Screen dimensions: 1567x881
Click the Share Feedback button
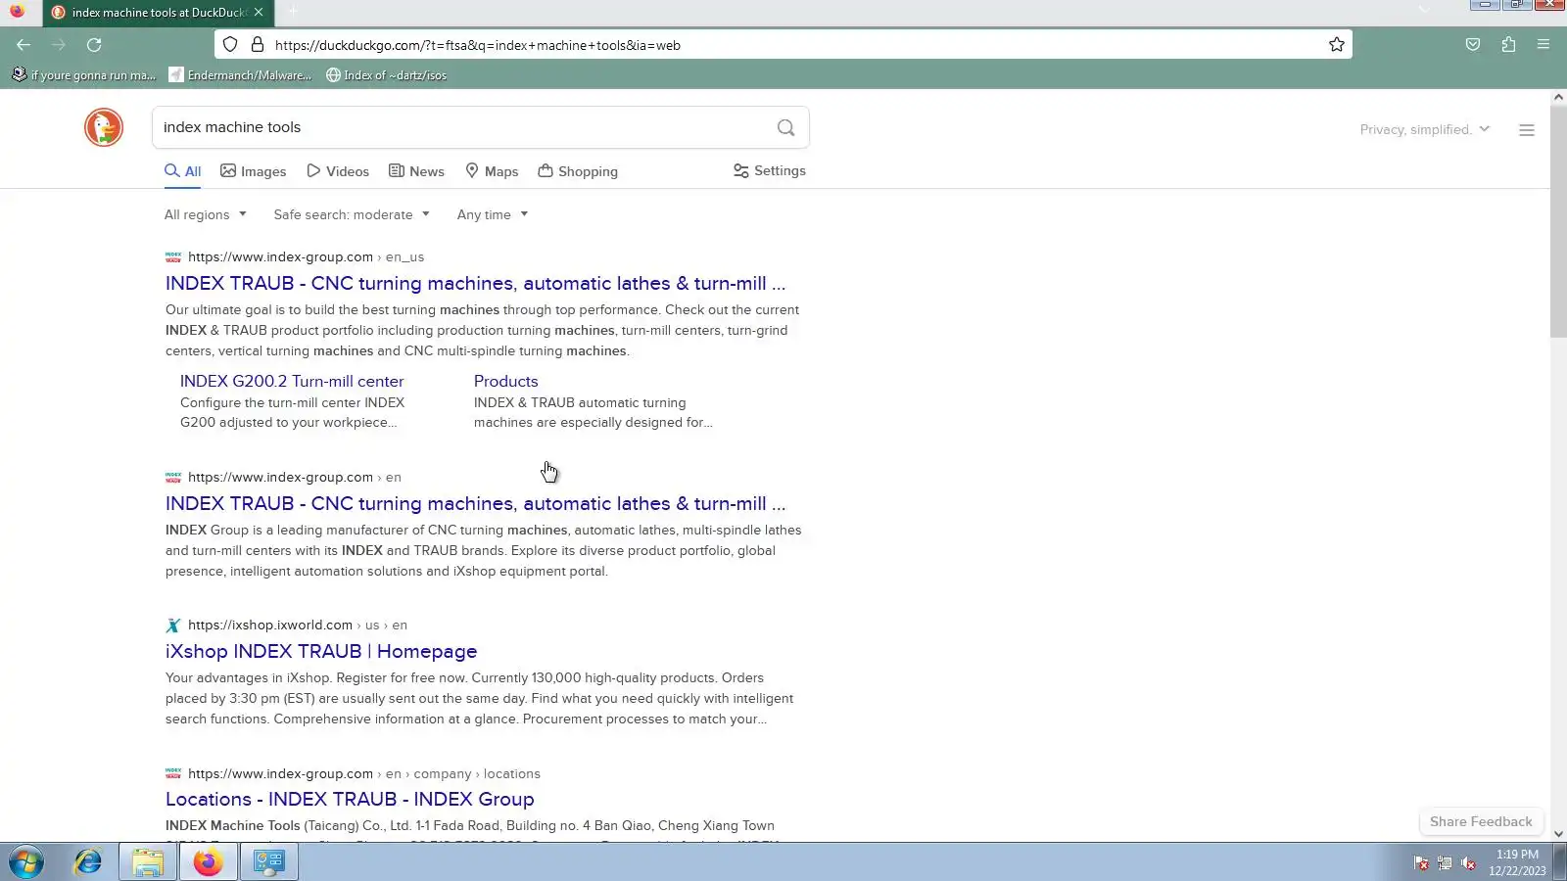(1481, 822)
